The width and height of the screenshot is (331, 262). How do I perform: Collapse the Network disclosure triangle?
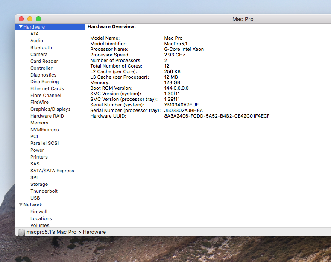pyautogui.click(x=21, y=205)
